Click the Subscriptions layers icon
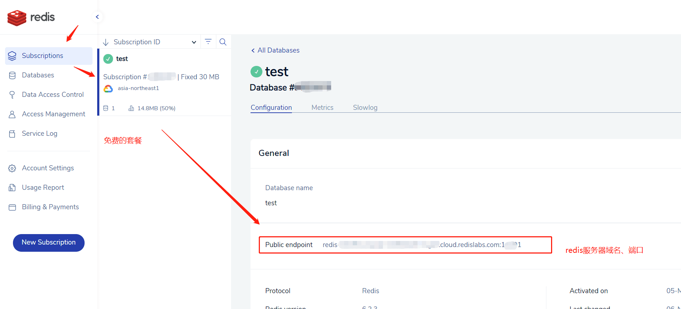Viewport: 681px width, 309px height. 12,56
